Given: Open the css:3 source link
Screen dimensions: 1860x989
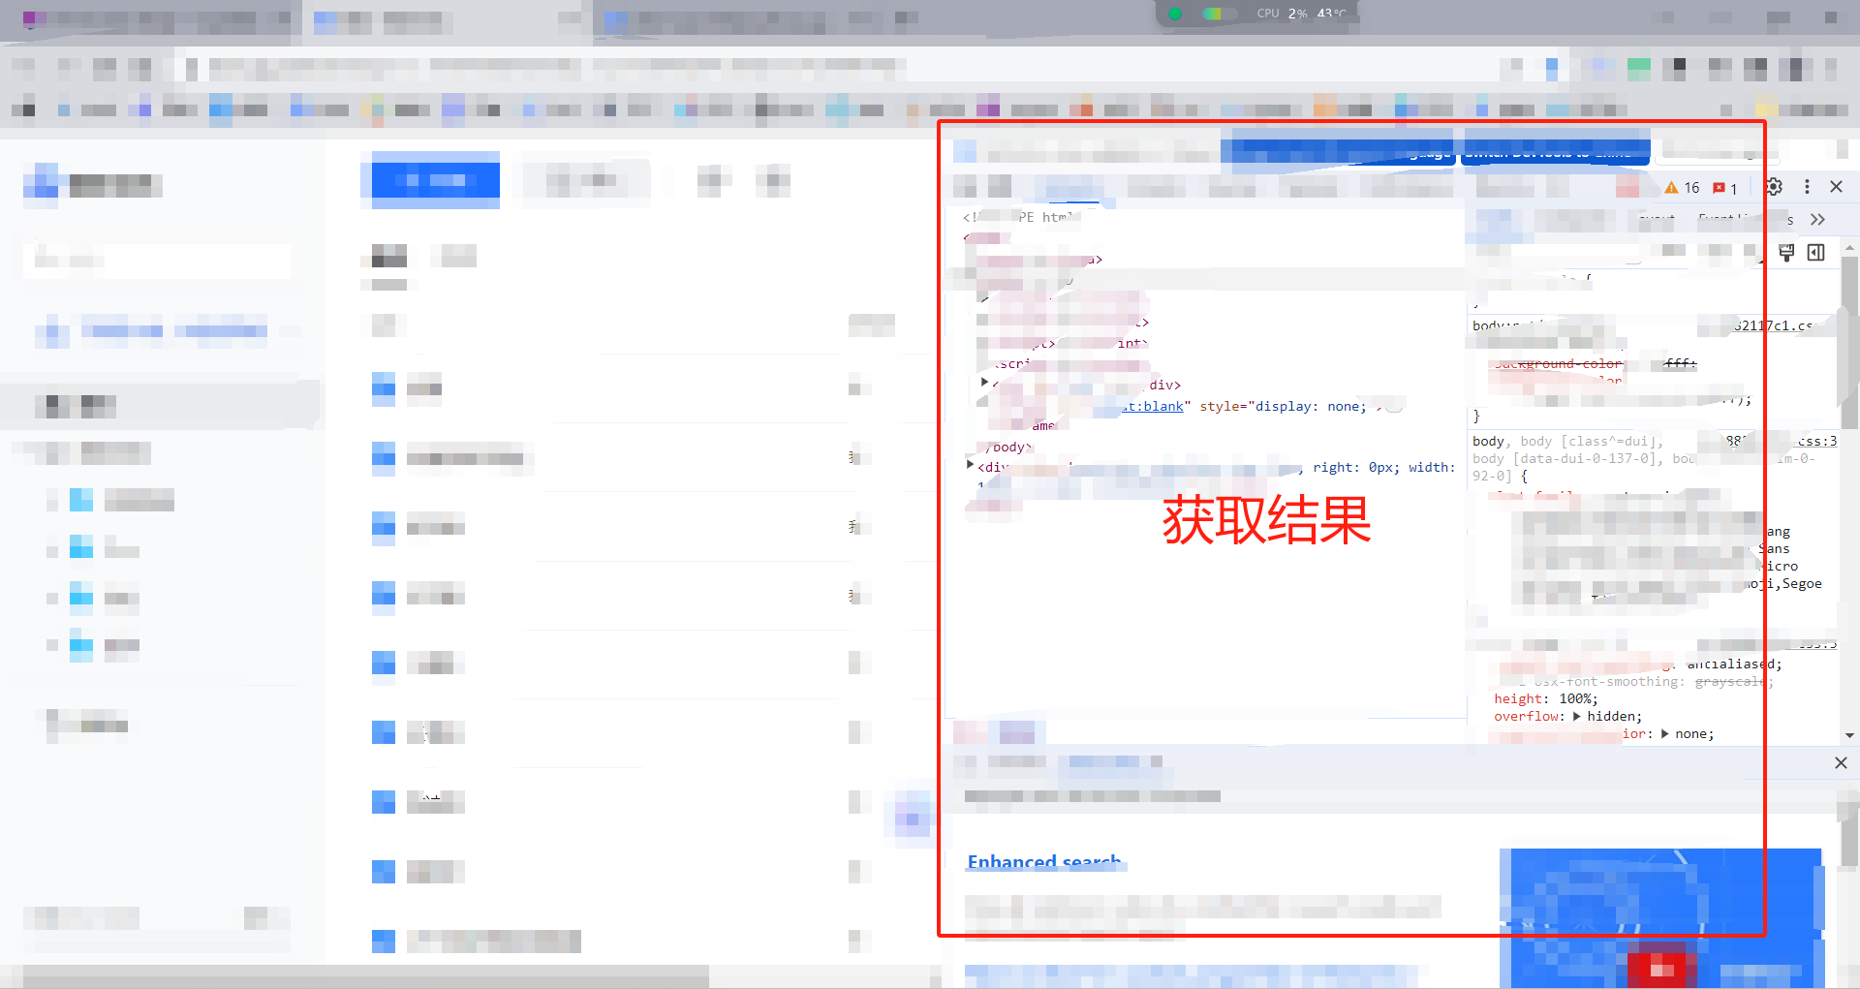Looking at the screenshot, I should (x=1816, y=442).
